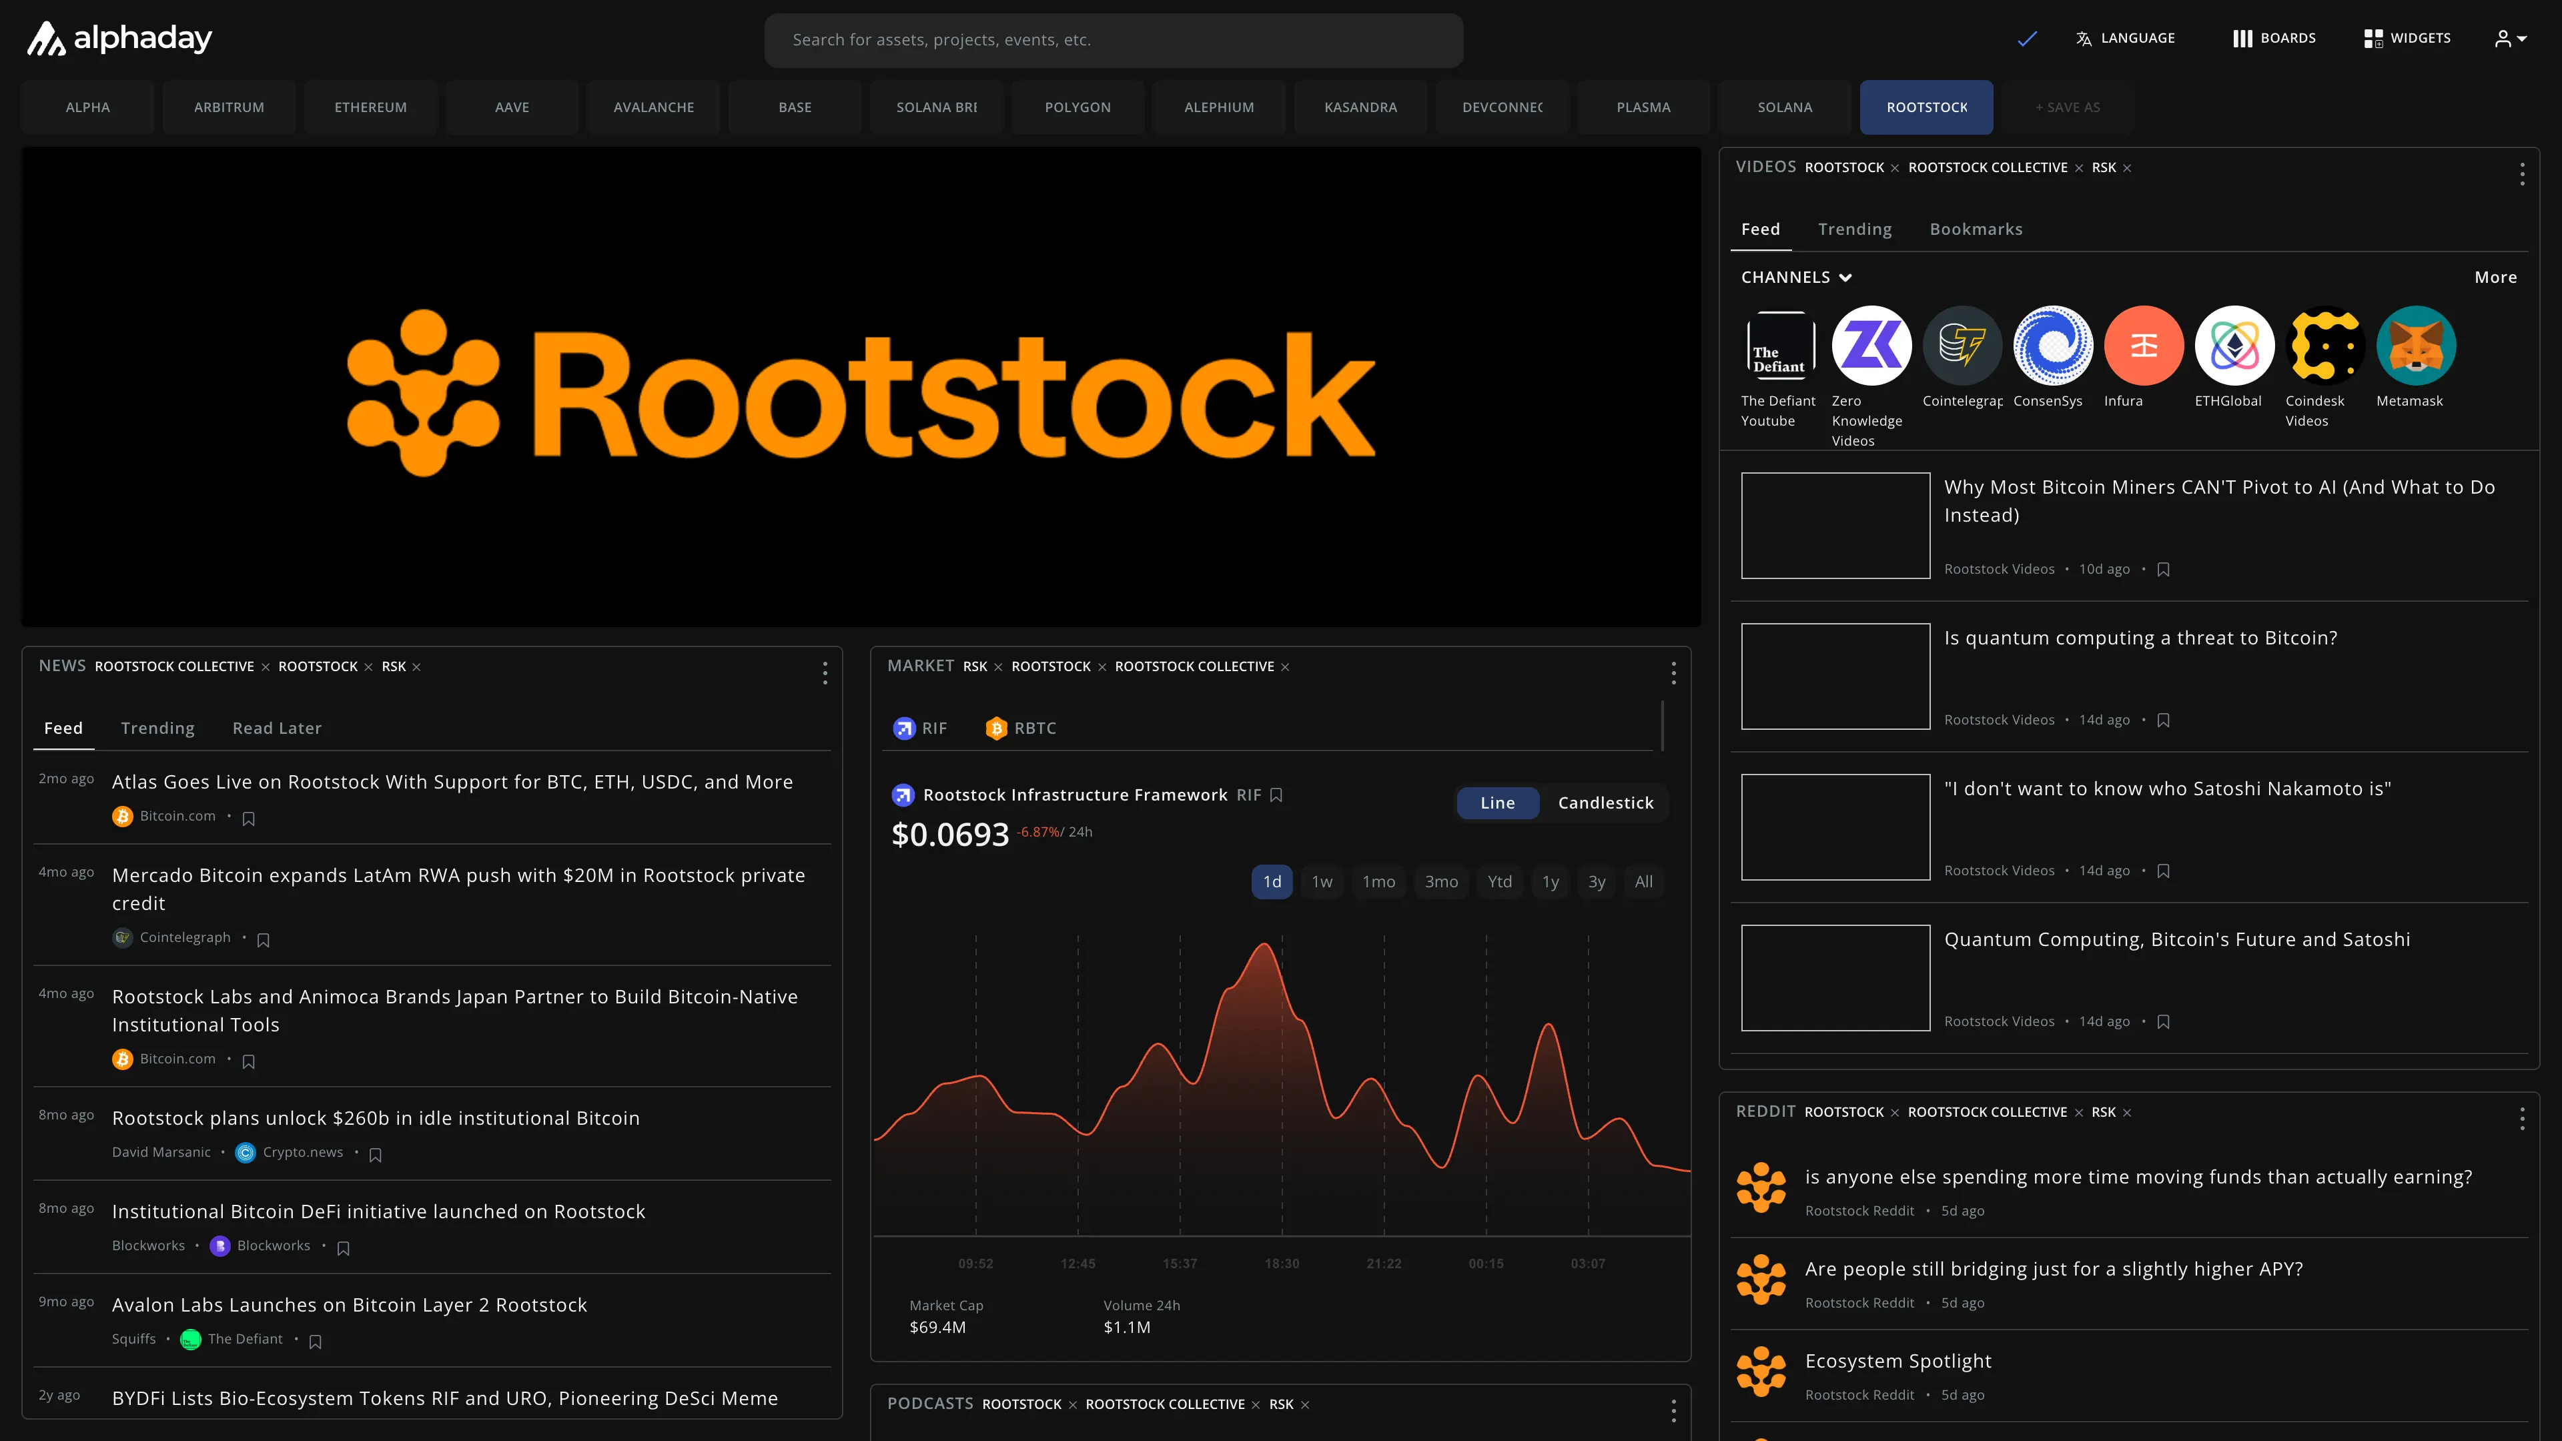The height and width of the screenshot is (1441, 2562).
Task: Switch to the Arbitrum board tab
Action: pyautogui.click(x=229, y=107)
